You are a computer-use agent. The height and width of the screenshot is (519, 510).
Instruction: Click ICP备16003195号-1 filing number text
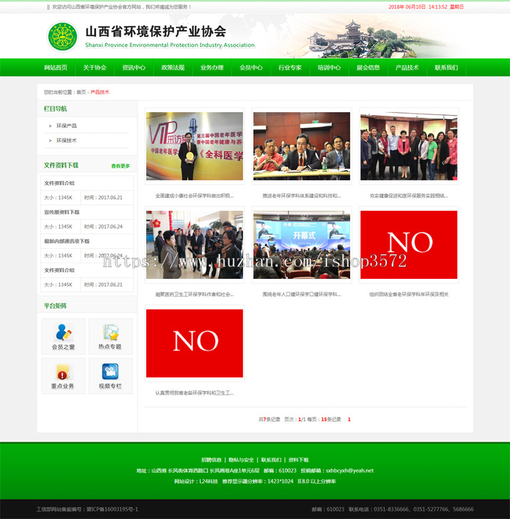pos(112,509)
